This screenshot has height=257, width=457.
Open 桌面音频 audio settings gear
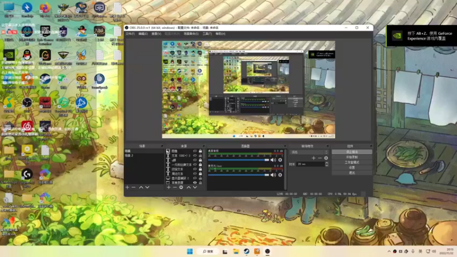pos(280,160)
